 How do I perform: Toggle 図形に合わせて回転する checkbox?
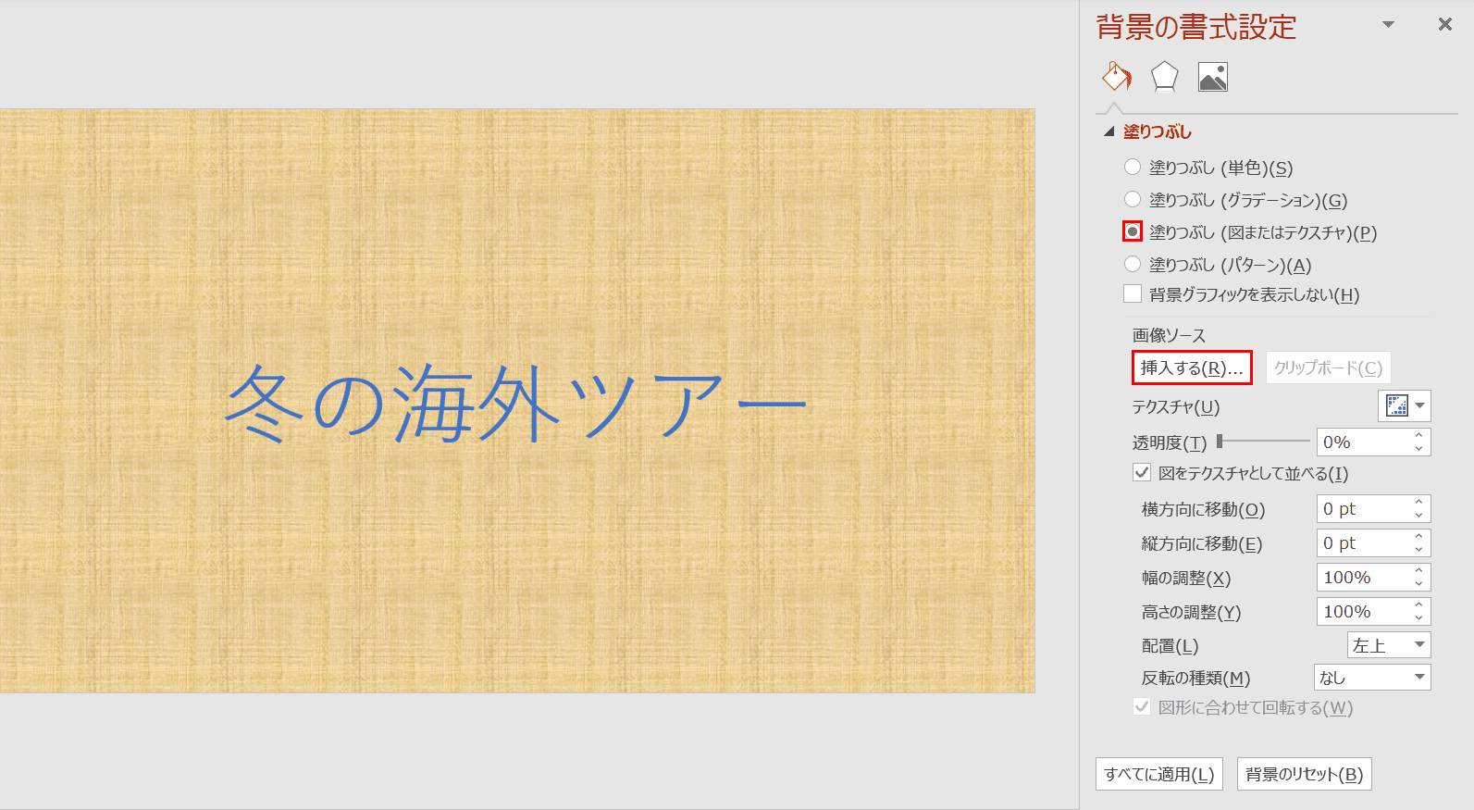click(x=1142, y=707)
